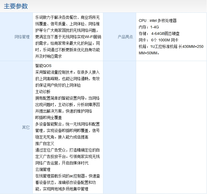207x194 pixels.
Task: Click the line 能，实现跨地域多场地集中管理
Action: tap(62, 189)
